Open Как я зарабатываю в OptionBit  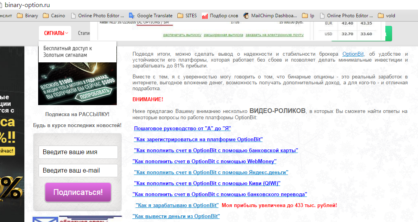tap(177, 205)
